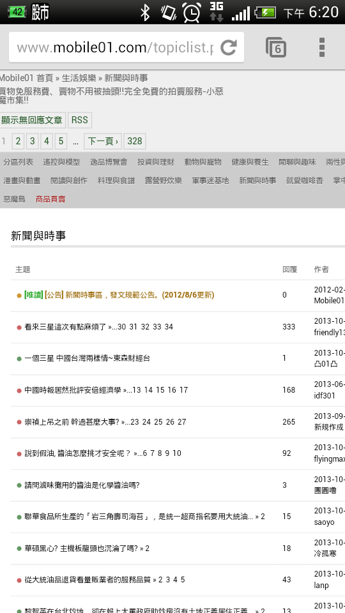Select 新聞與時事 board in nav
The height and width of the screenshot is (613, 345).
click(257, 181)
